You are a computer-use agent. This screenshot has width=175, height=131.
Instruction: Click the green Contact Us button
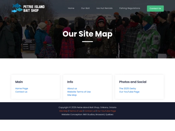(x=155, y=8)
